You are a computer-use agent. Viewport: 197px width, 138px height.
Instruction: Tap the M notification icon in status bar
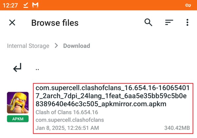pos(35,5)
